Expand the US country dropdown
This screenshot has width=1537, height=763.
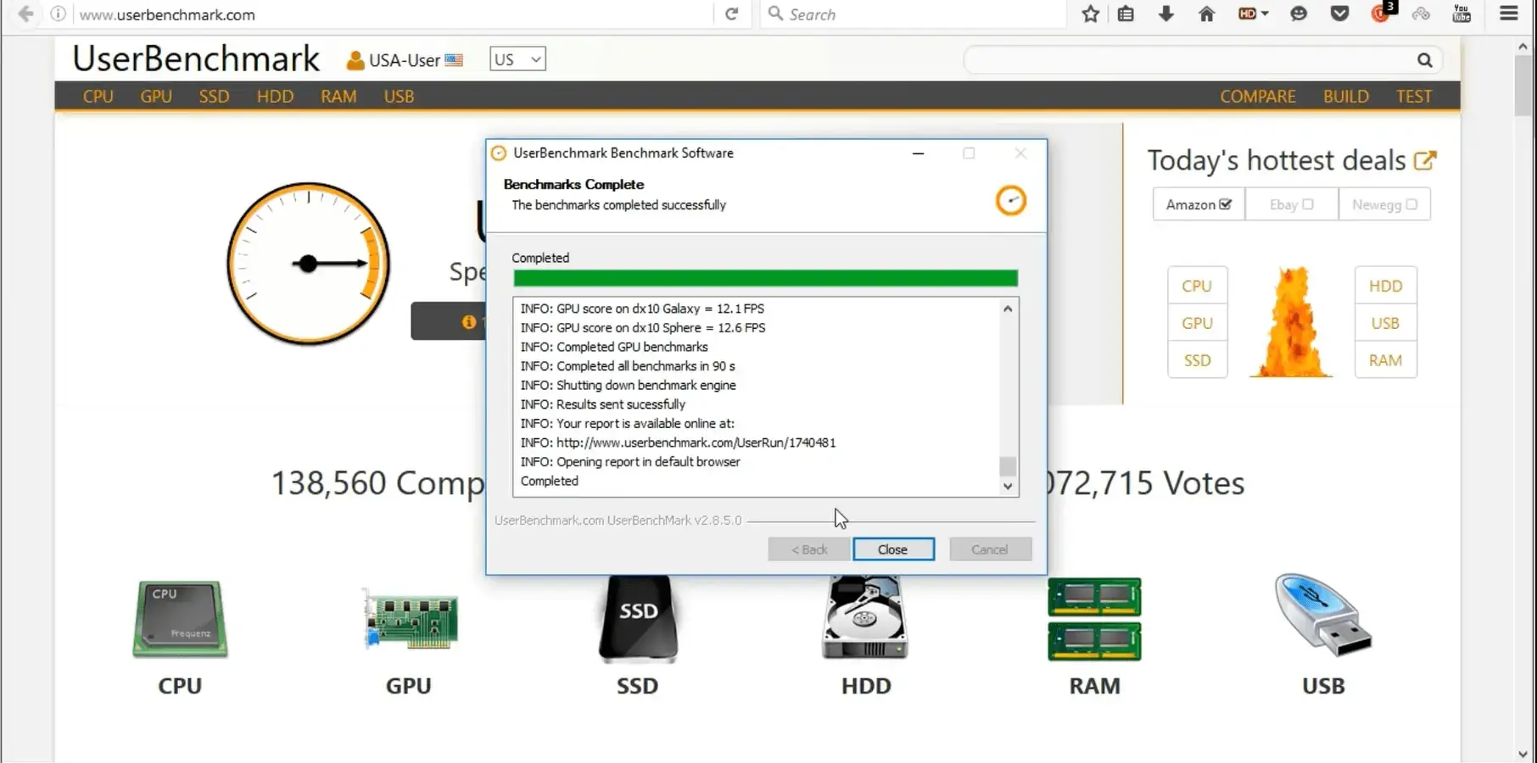pos(517,59)
